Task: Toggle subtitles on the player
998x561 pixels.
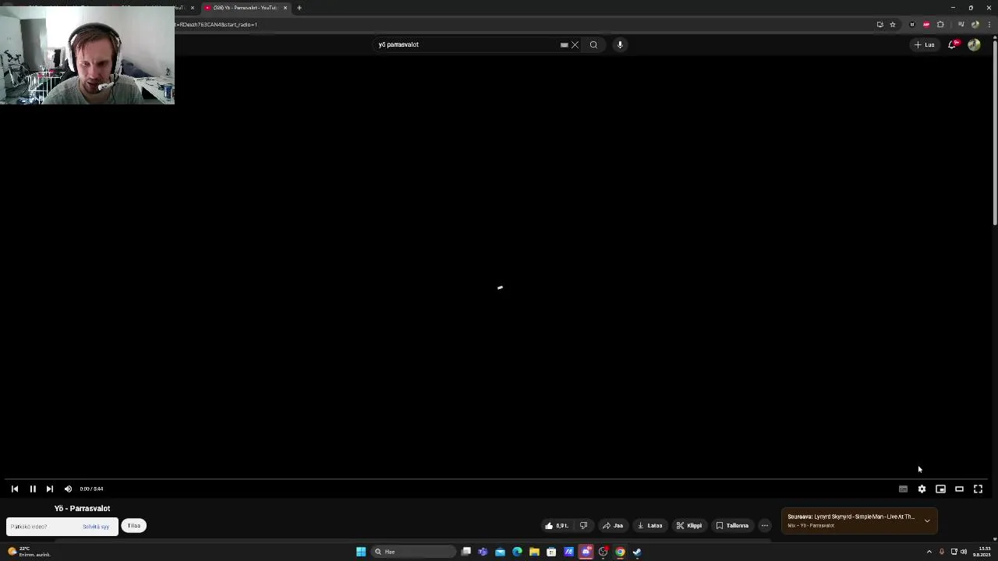Action: pos(903,489)
